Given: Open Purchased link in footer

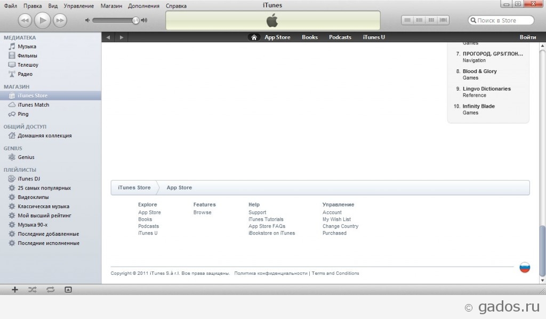Looking at the screenshot, I should (x=334, y=233).
